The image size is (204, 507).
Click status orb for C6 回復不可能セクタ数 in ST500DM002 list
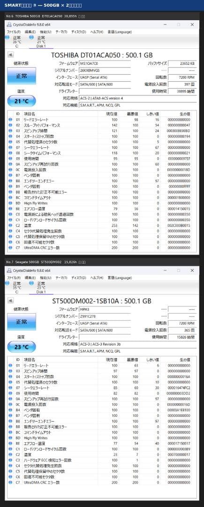point(10,477)
